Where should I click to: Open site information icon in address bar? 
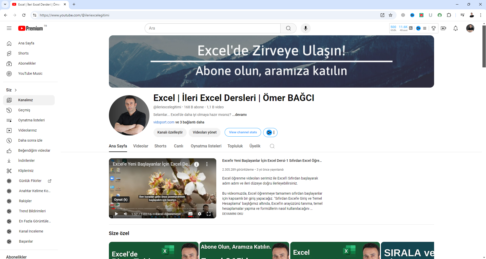pyautogui.click(x=35, y=15)
